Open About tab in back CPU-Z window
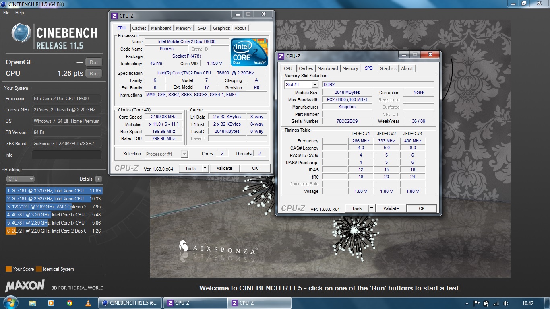 pos(240,28)
